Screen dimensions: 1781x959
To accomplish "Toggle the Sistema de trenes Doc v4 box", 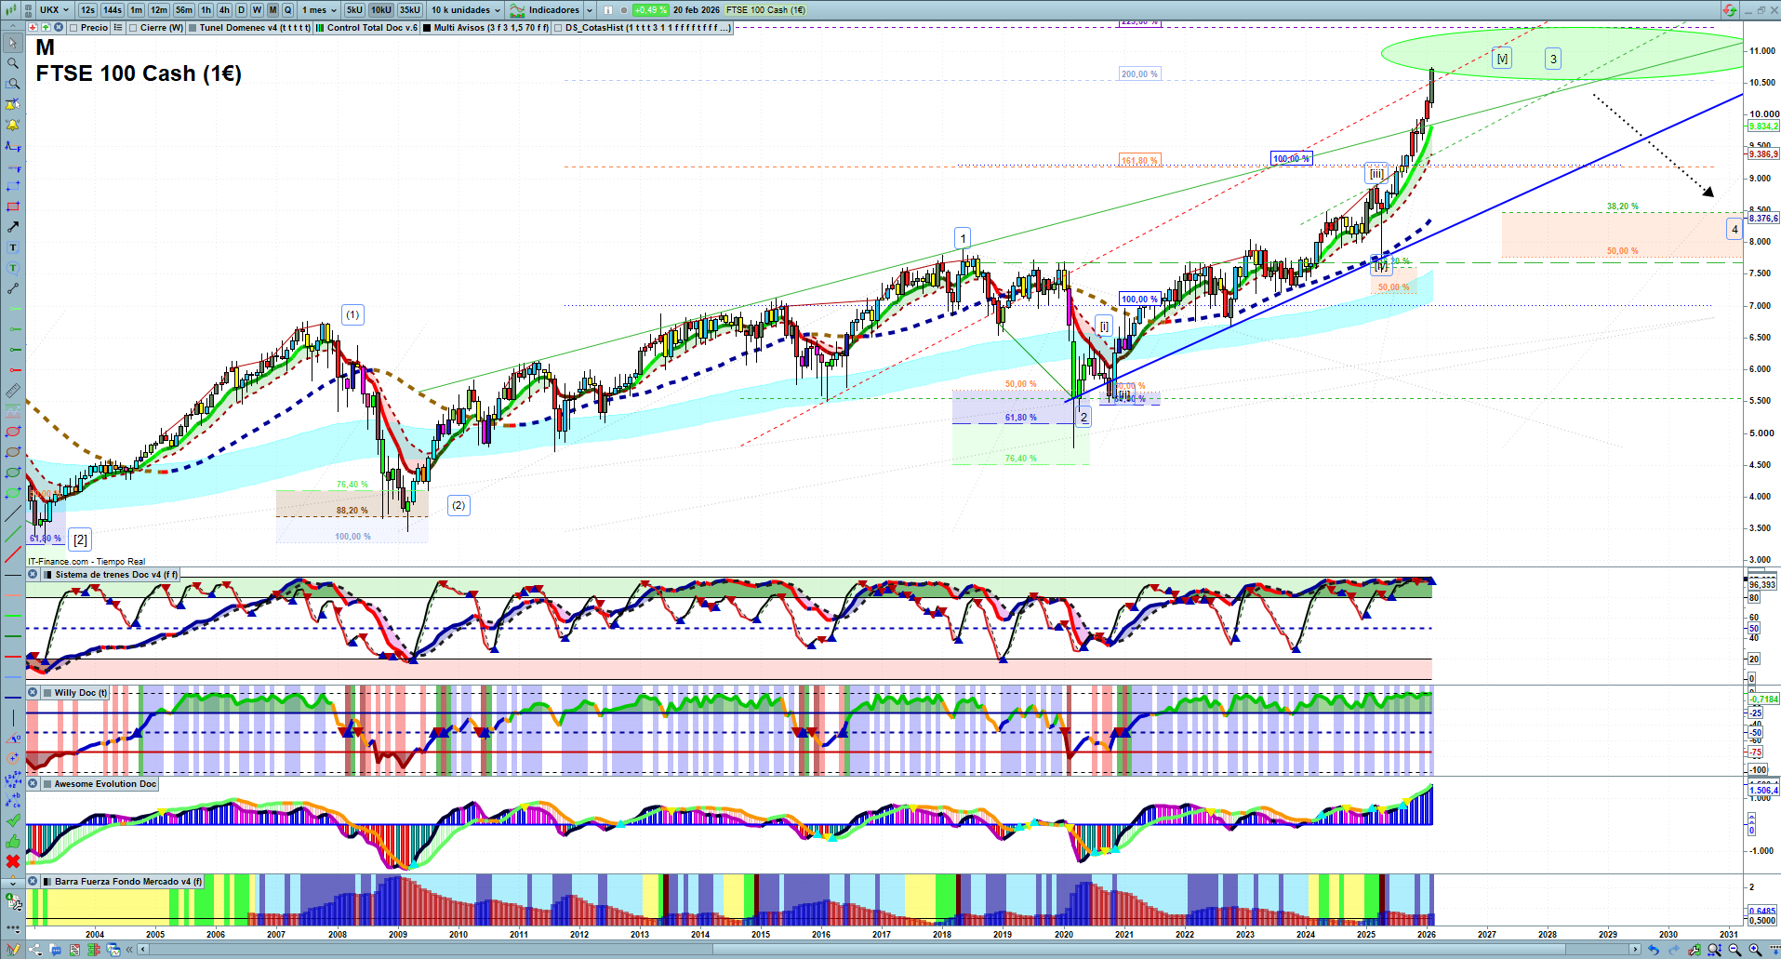I will tap(48, 575).
